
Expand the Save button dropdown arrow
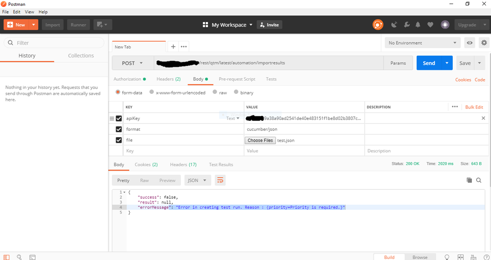point(479,63)
